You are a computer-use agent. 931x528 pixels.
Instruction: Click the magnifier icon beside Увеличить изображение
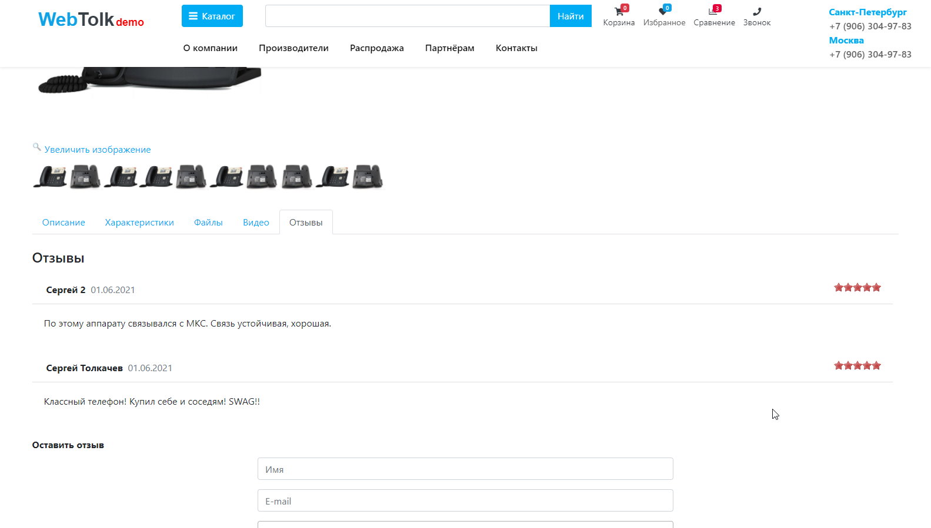point(36,147)
